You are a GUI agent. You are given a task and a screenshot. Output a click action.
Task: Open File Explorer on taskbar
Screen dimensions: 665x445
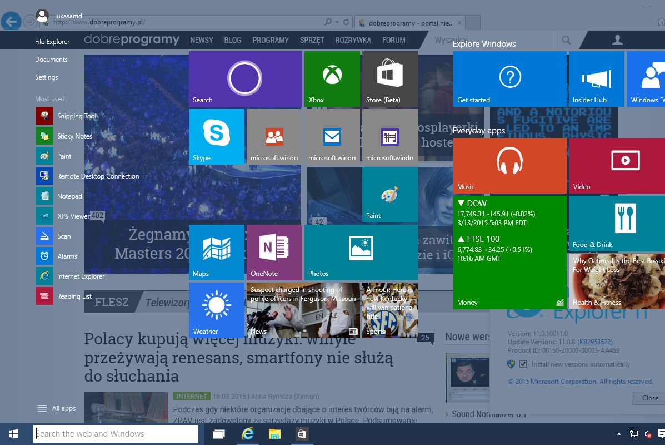tap(275, 433)
